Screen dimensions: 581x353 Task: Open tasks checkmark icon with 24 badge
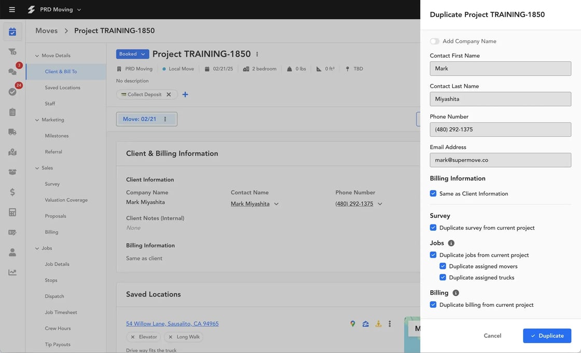pyautogui.click(x=12, y=92)
